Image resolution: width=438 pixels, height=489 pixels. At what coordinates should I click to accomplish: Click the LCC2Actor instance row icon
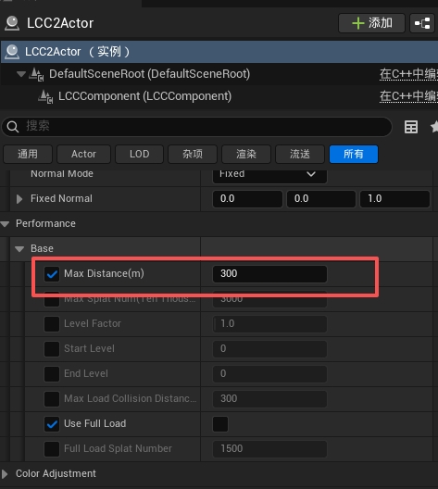tap(12, 52)
